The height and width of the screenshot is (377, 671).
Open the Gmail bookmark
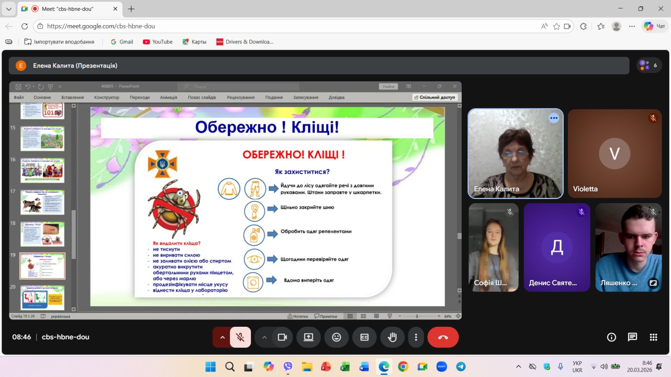click(x=122, y=42)
